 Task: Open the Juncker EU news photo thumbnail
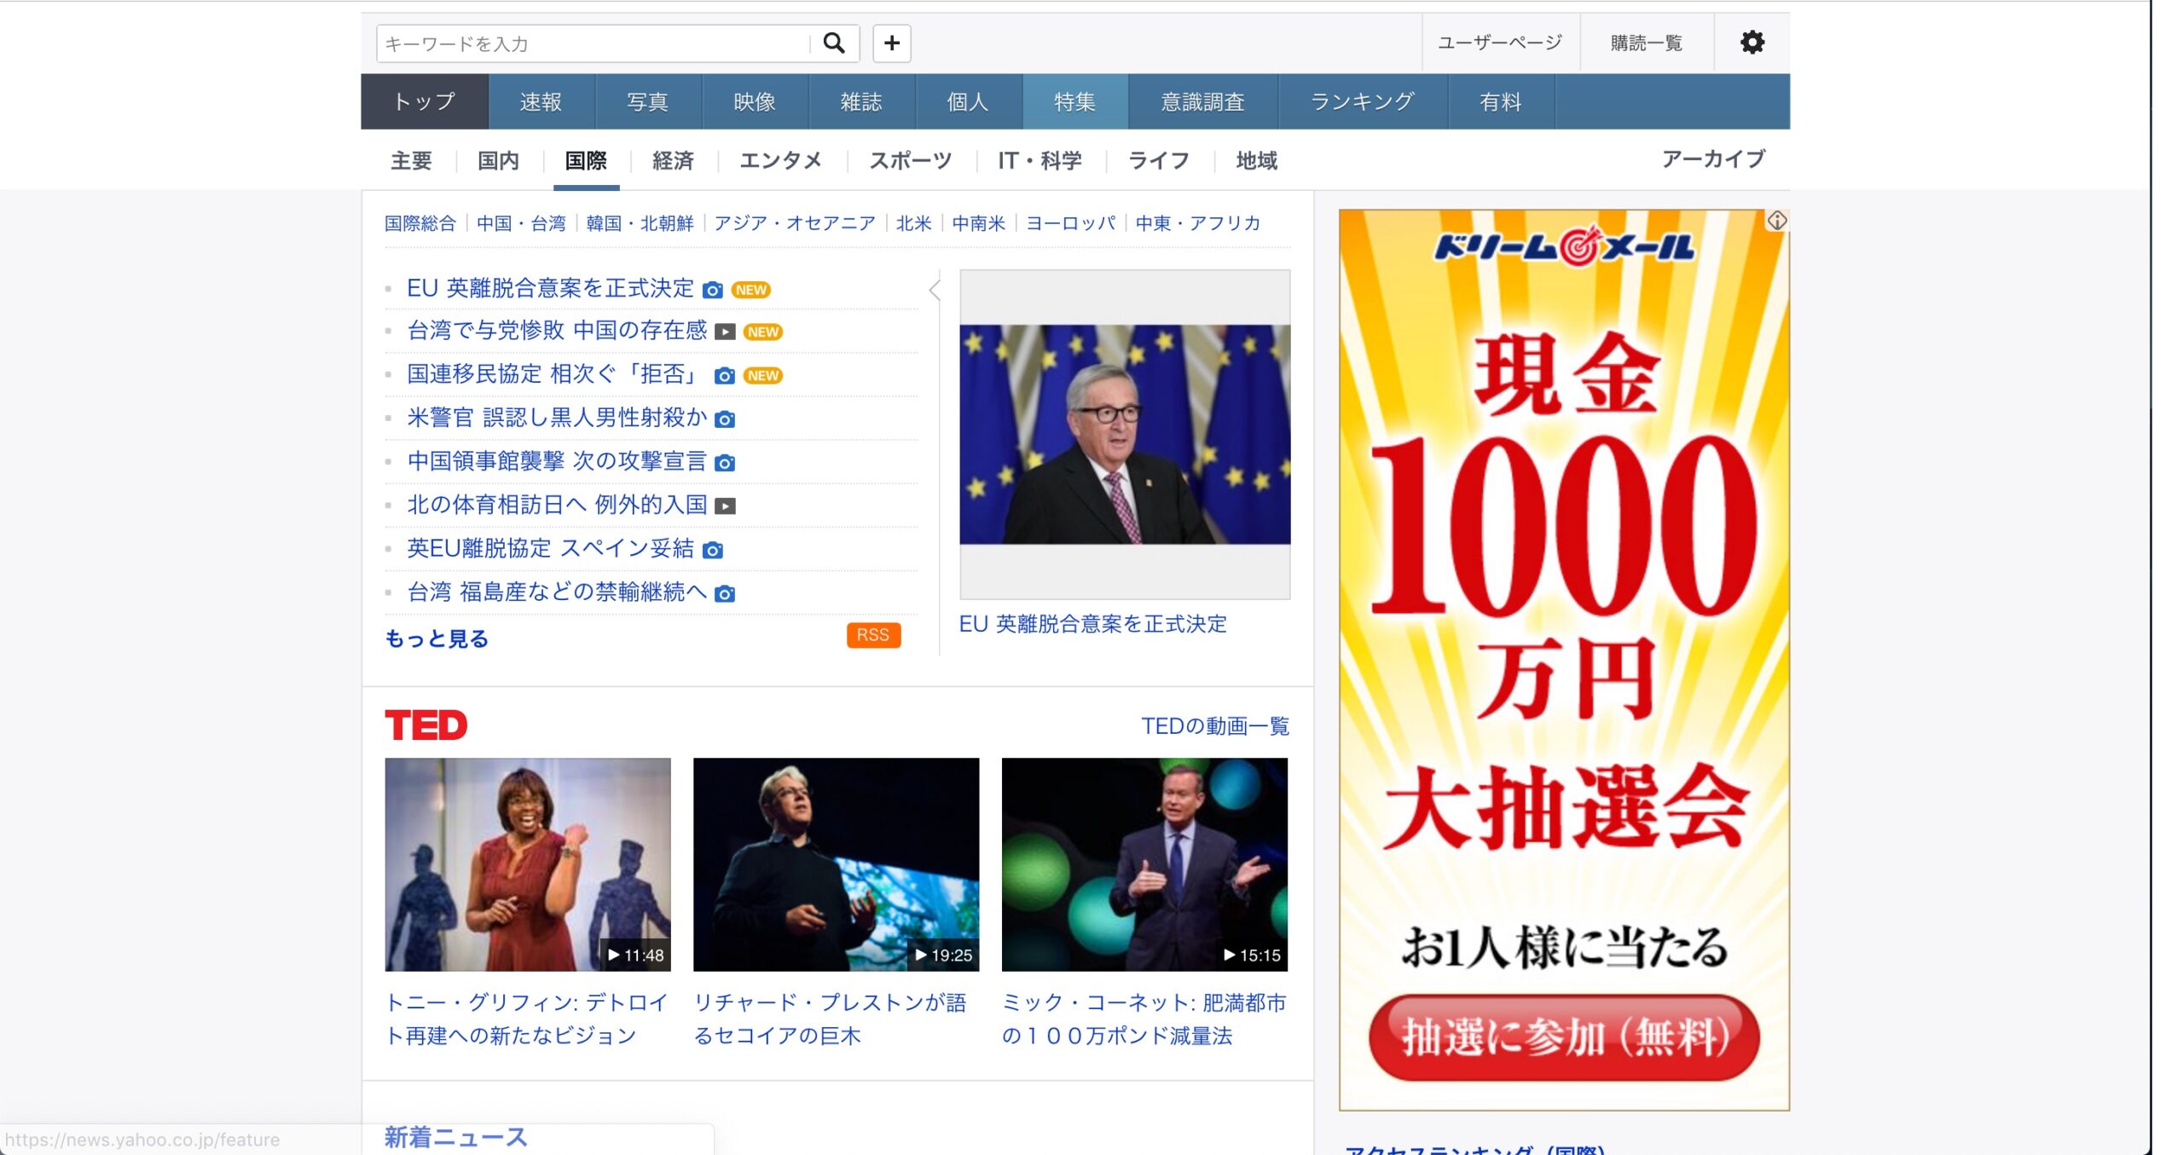[1124, 435]
